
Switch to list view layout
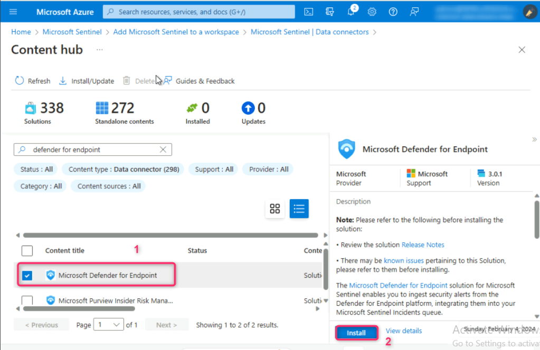click(299, 209)
